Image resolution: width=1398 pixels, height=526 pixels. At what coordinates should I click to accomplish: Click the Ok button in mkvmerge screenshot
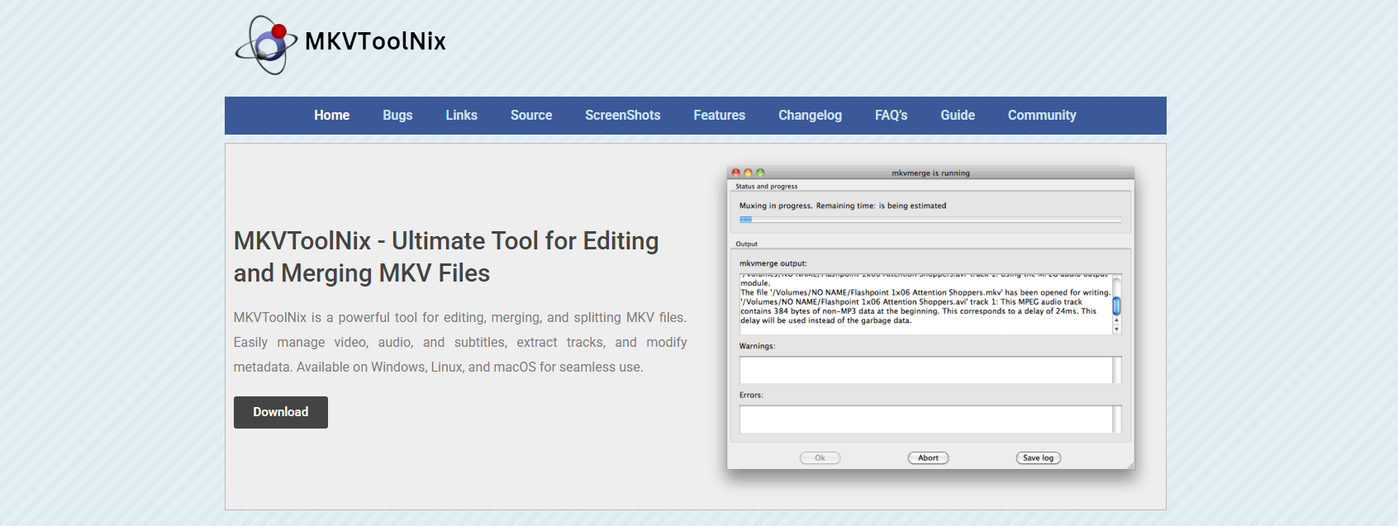coord(820,457)
